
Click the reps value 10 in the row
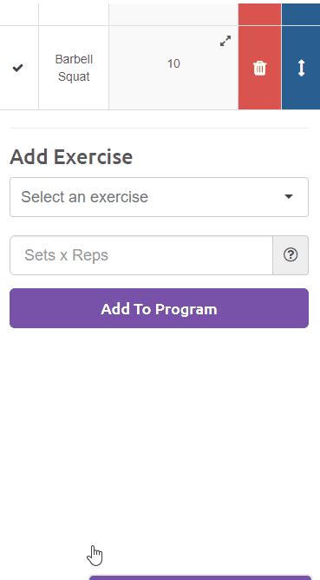tap(173, 63)
